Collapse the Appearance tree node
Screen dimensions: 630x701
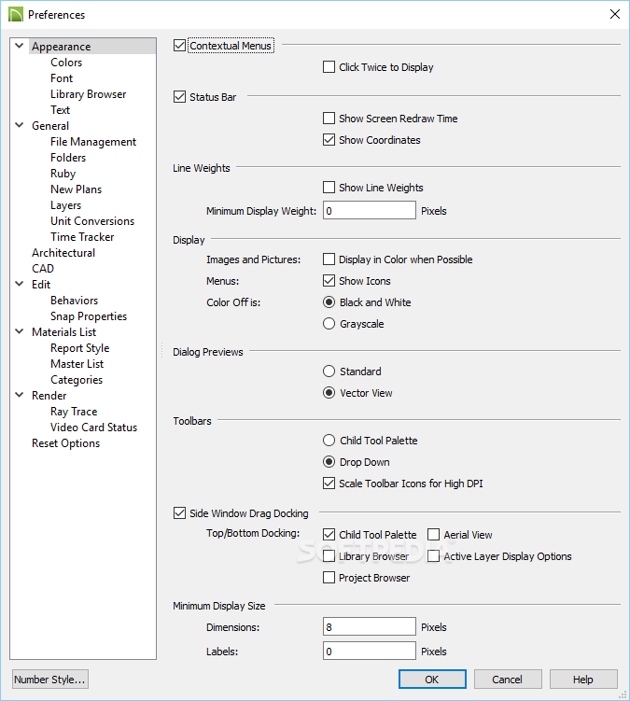coord(20,46)
